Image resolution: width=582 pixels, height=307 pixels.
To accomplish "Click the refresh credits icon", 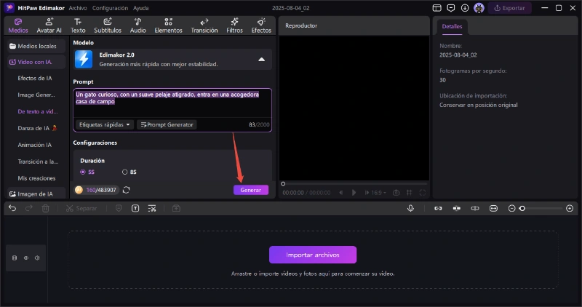I will pyautogui.click(x=127, y=190).
